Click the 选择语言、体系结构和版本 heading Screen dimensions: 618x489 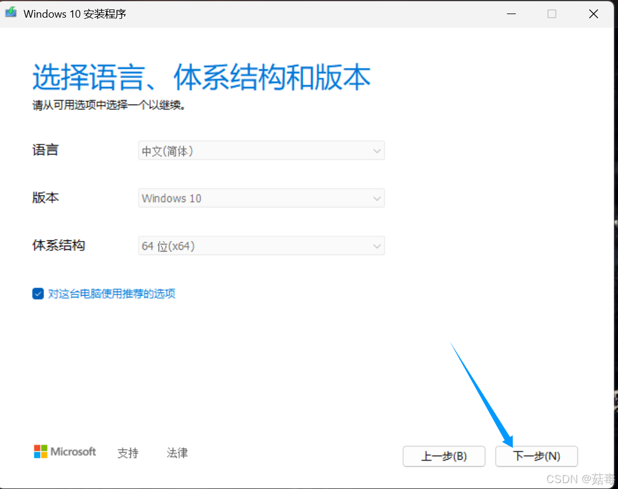201,77
